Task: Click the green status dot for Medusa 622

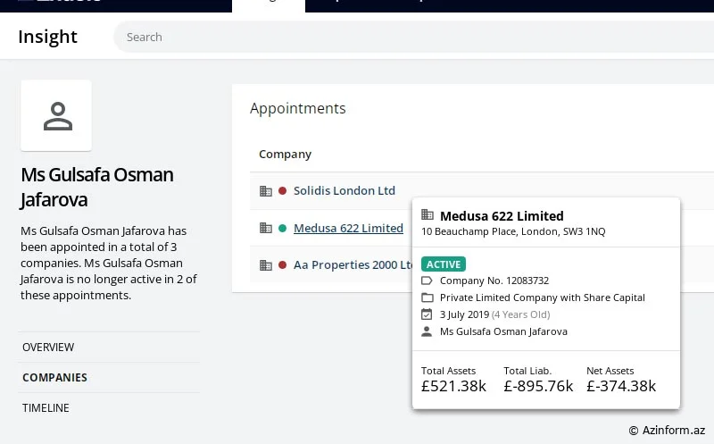Action: pos(282,228)
